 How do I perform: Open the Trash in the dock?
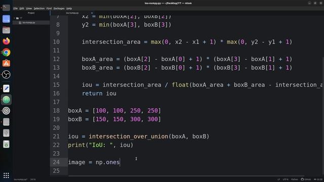pos(6,144)
